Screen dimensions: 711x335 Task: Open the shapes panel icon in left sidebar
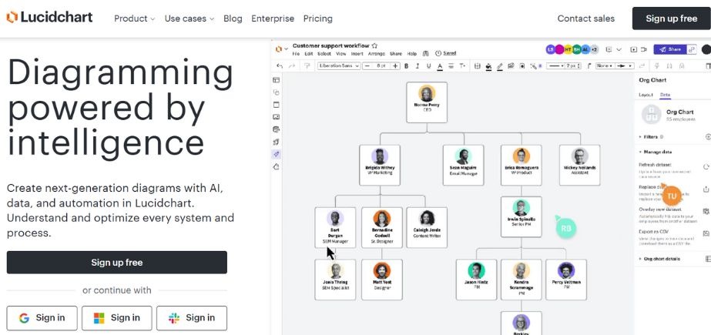[276, 92]
